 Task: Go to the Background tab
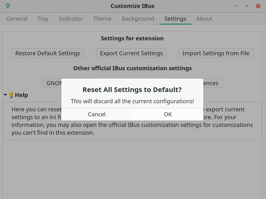[x=138, y=19]
